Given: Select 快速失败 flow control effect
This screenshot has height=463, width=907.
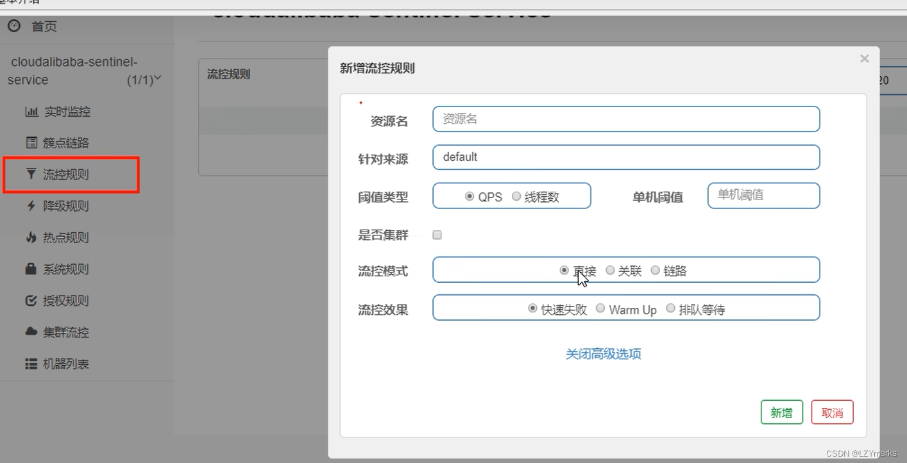Looking at the screenshot, I should 532,308.
